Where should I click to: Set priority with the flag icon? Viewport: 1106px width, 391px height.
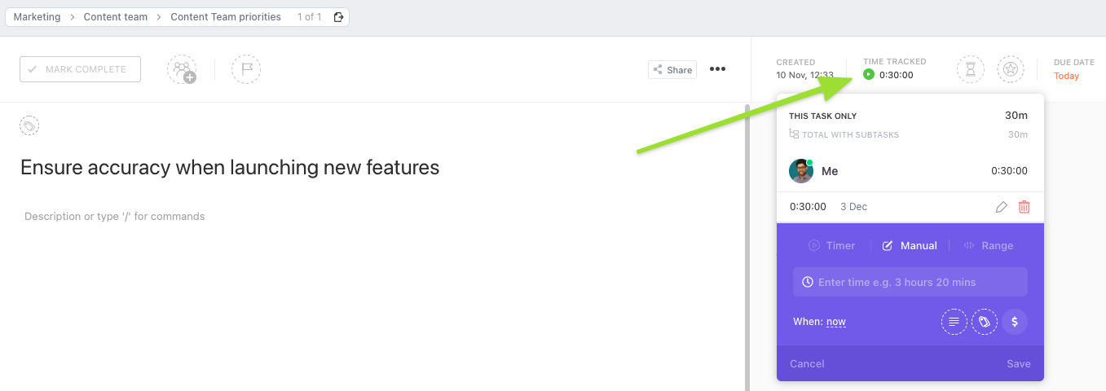click(x=246, y=69)
